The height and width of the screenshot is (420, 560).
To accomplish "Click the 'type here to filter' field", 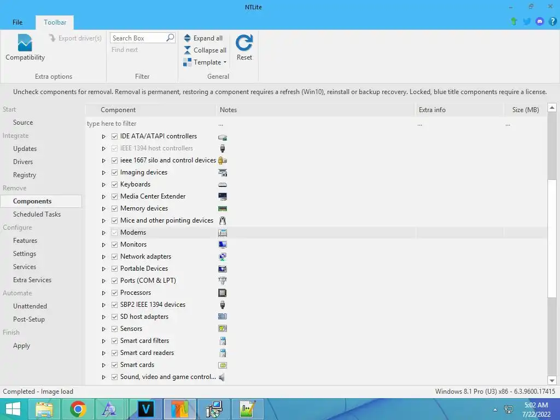I will pos(150,124).
